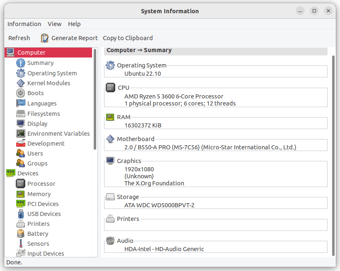
Task: Select the Kernel Modules icon in sidebar
Action: [x=21, y=83]
